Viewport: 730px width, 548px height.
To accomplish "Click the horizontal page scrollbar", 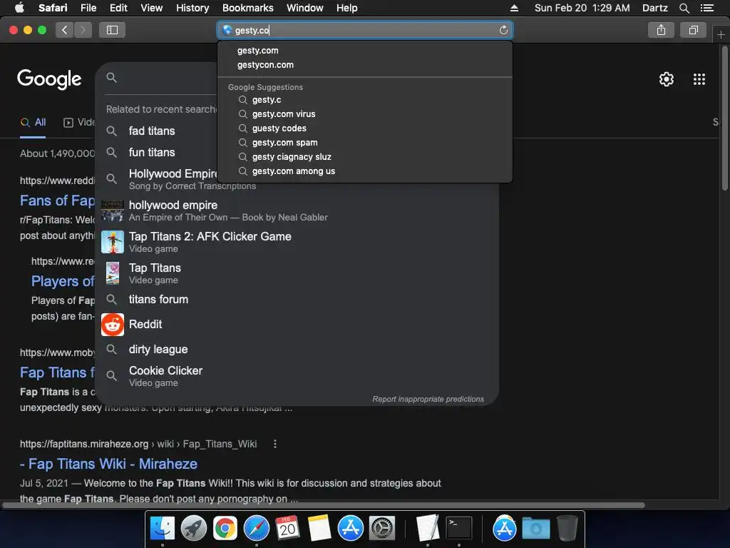I will [324, 505].
